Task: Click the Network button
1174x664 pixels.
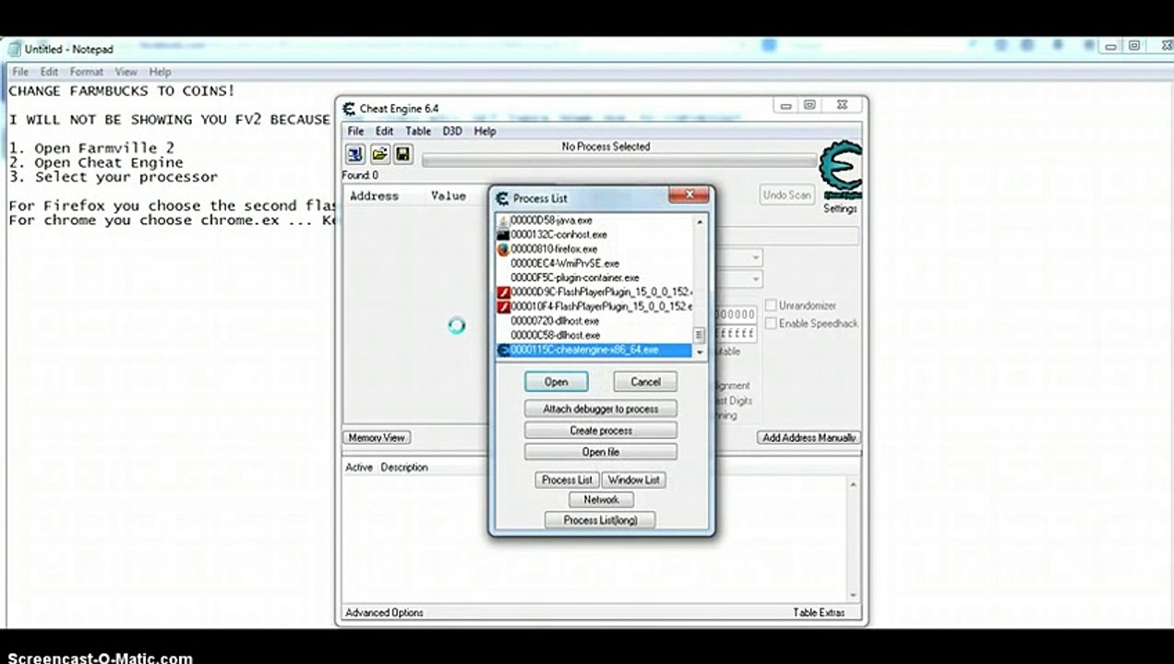Action: pos(601,500)
